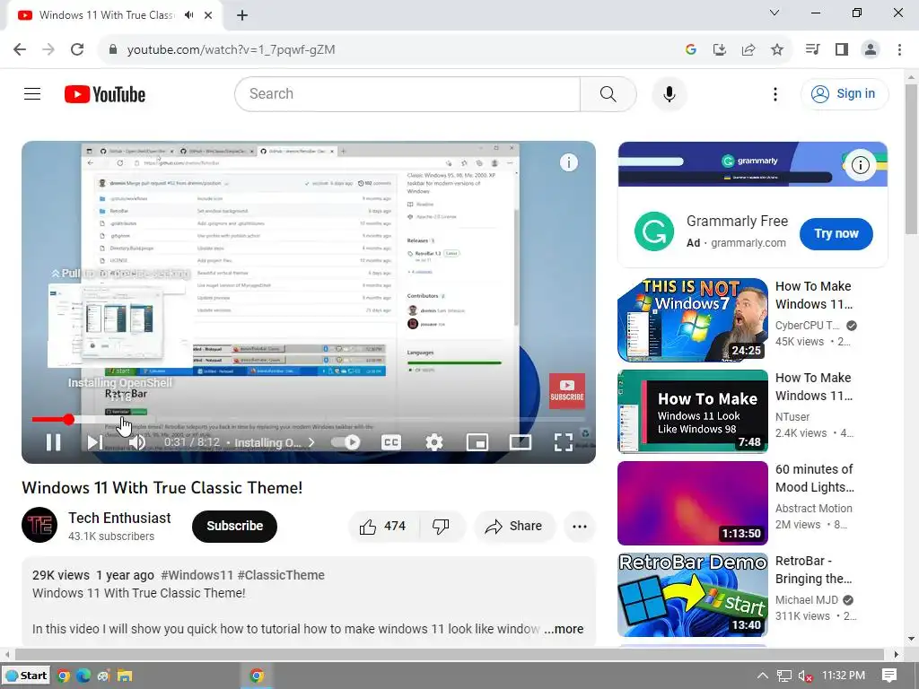Click the Subscribe watermark in video
The width and height of the screenshot is (919, 689).
tap(567, 391)
